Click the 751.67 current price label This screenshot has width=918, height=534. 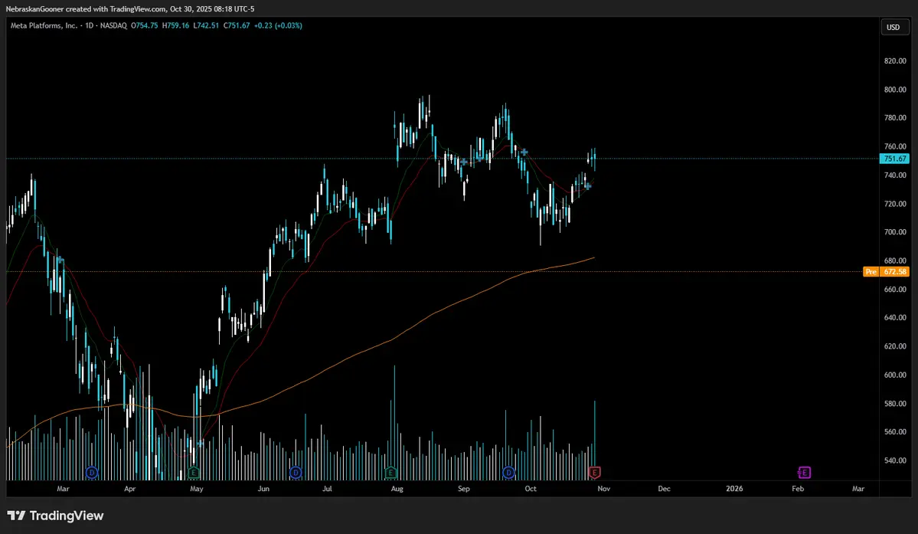click(x=894, y=159)
